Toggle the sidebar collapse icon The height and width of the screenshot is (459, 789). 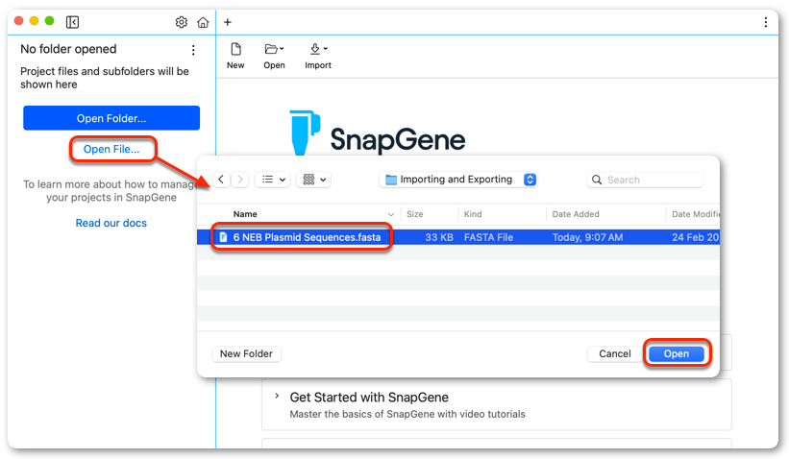[x=72, y=22]
